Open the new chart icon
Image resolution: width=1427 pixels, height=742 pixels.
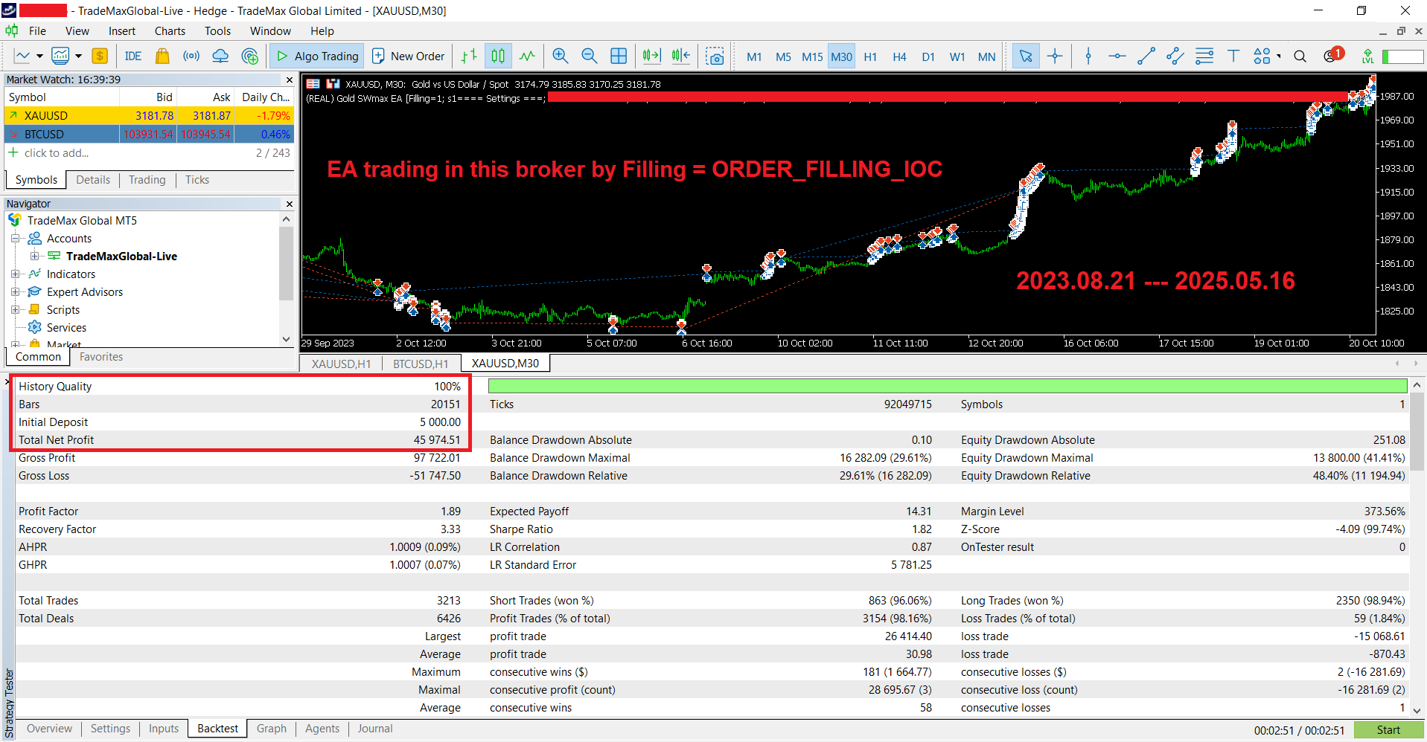22,56
